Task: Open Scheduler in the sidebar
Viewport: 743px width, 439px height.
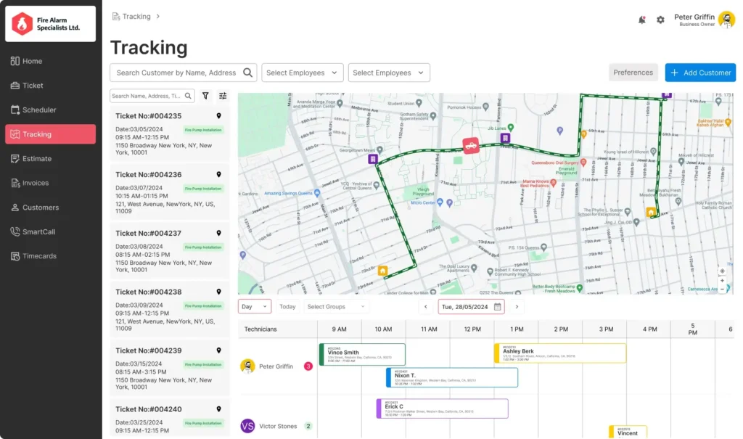Action: (50, 110)
